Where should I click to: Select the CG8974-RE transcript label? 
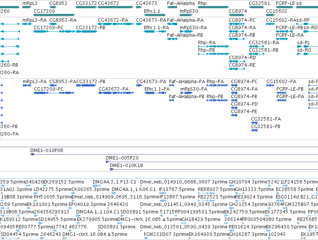242,65
